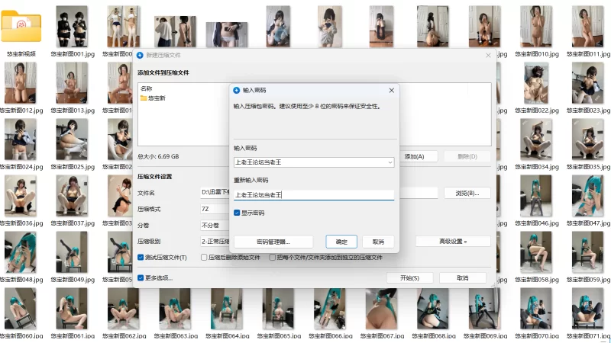Image resolution: width=611 pixels, height=343 pixels.
Task: Select file name 悠宝新图049.jpg in Explorer
Action: tap(73, 280)
